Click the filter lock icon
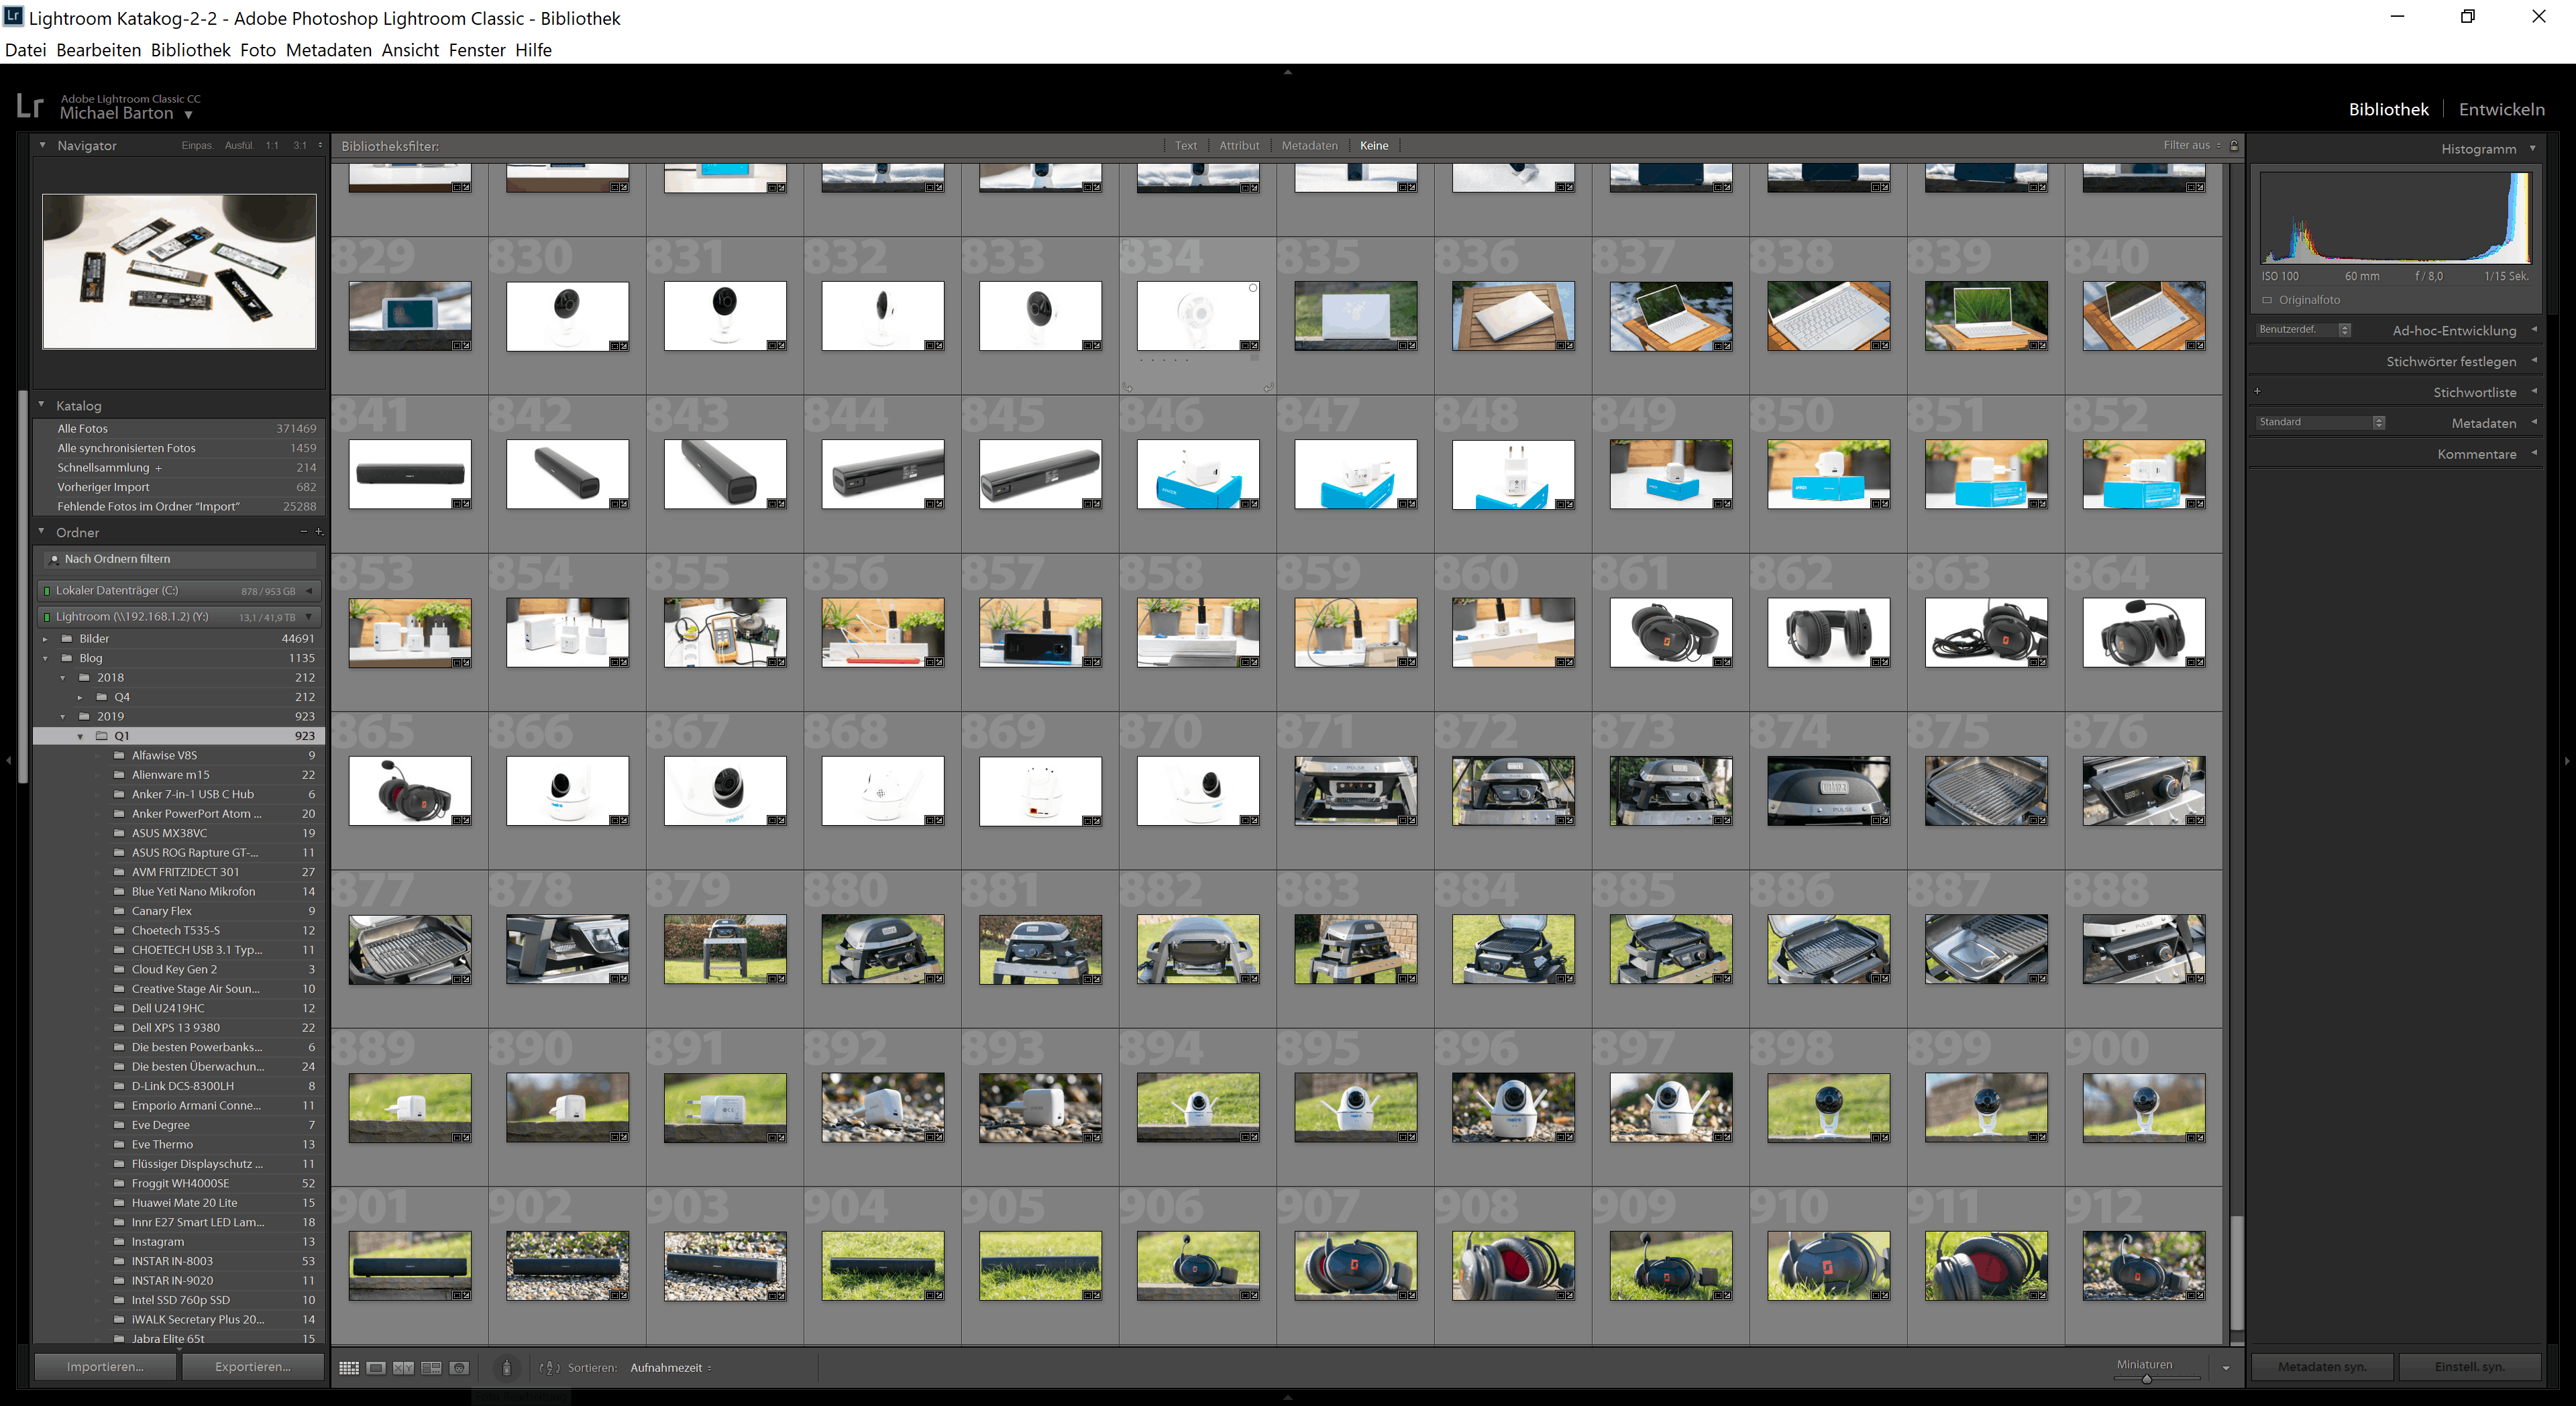2576x1406 pixels. pos(2234,146)
